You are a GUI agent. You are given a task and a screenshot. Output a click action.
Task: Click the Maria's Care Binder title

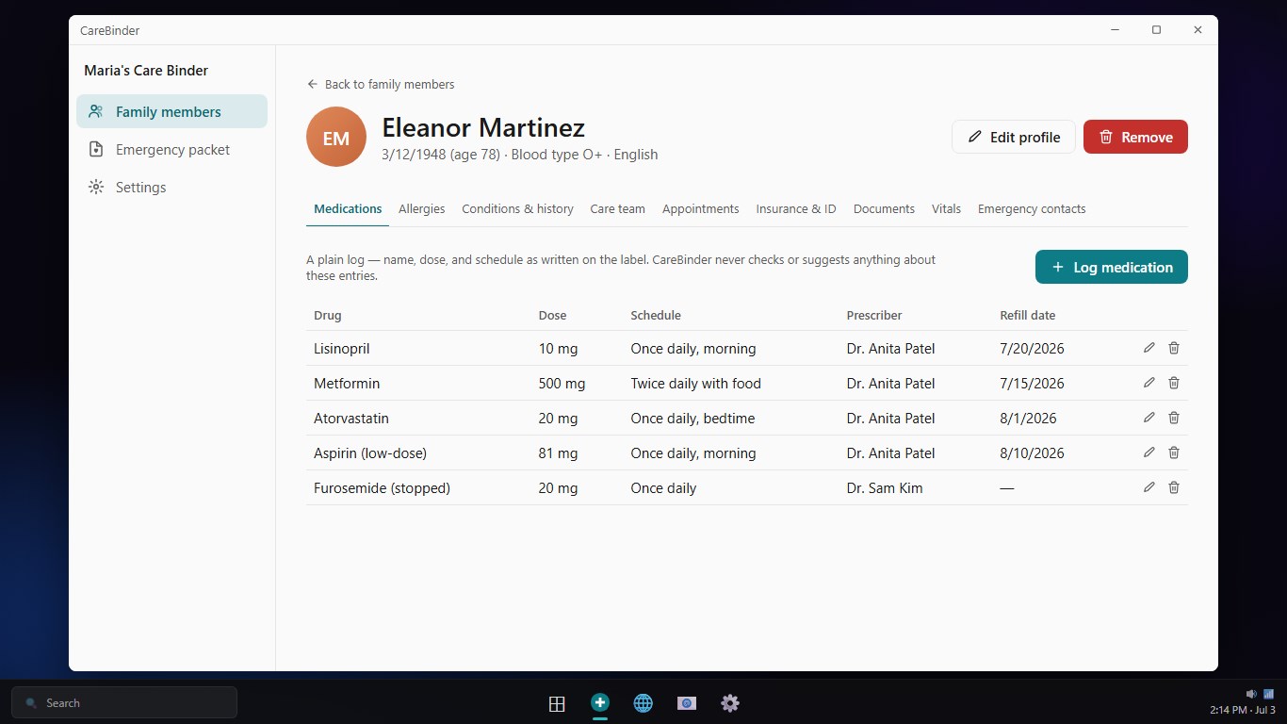tap(146, 70)
